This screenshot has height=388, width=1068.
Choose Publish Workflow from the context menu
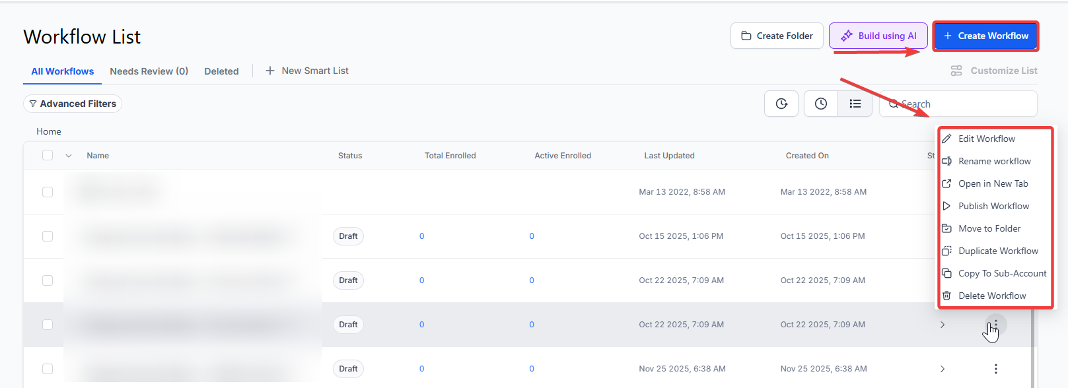(x=993, y=206)
